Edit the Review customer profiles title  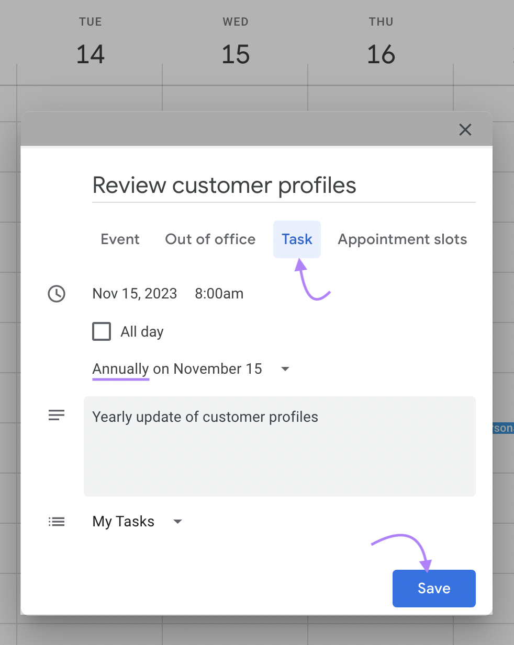(224, 186)
